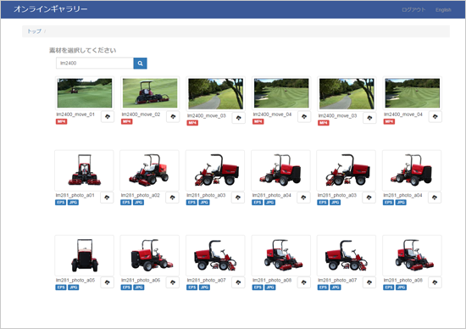Go to トップ breadcrumb link
This screenshot has width=466, height=329.
click(34, 31)
